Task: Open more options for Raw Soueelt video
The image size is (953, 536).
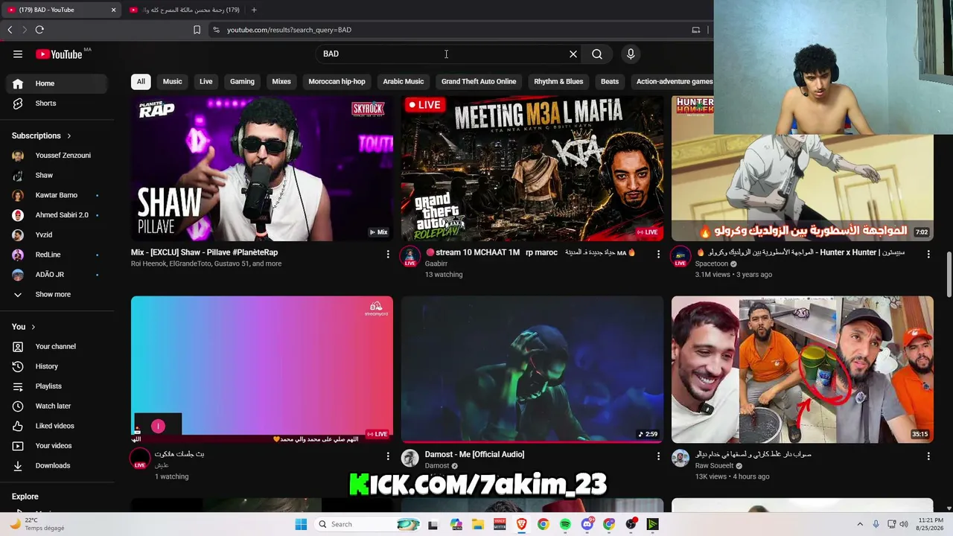Action: click(x=928, y=456)
